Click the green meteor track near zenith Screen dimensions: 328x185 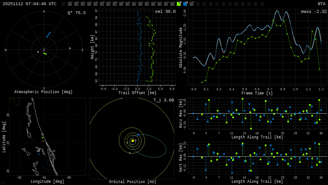(x=45, y=54)
